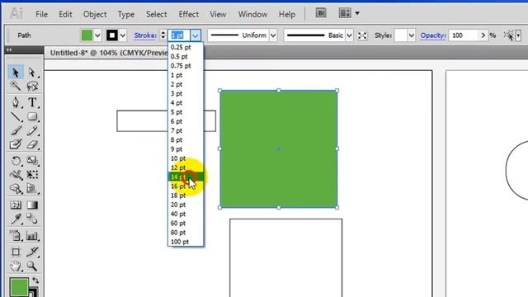Collapse the tools panel with double arrows

pyautogui.click(x=9, y=49)
